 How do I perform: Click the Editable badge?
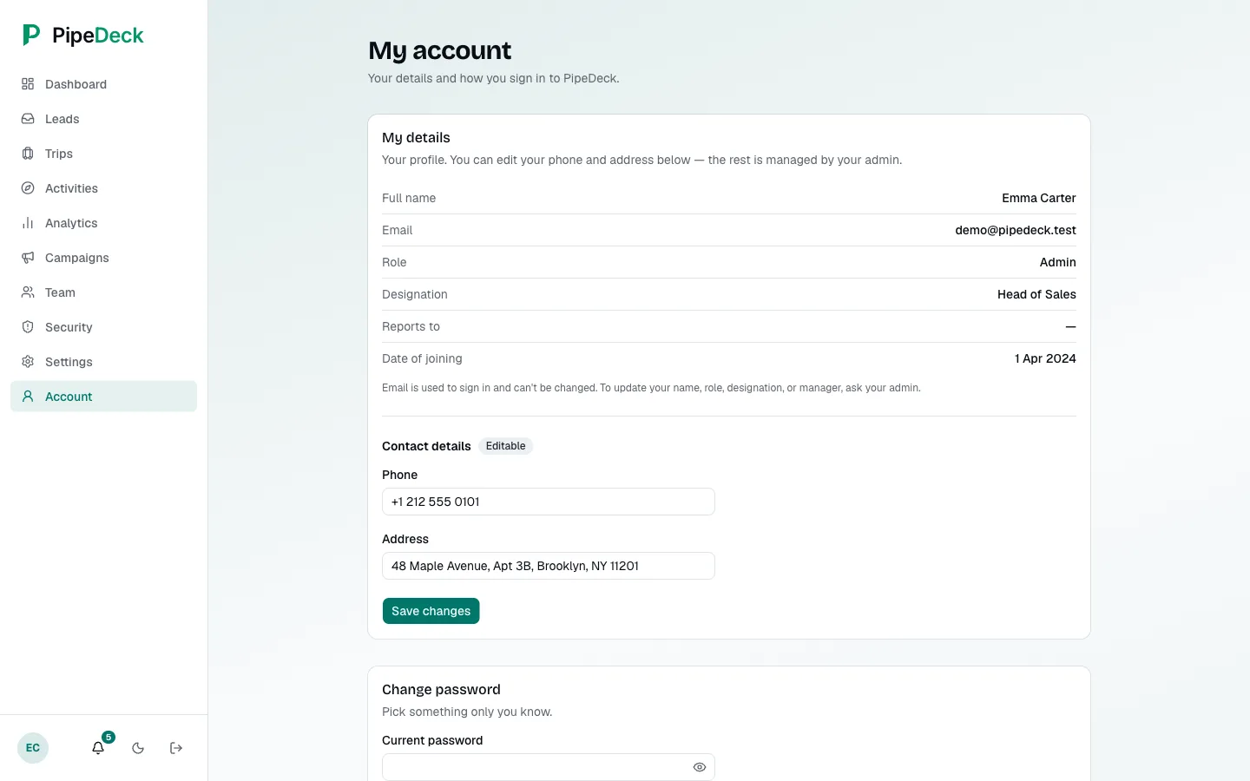[506, 446]
